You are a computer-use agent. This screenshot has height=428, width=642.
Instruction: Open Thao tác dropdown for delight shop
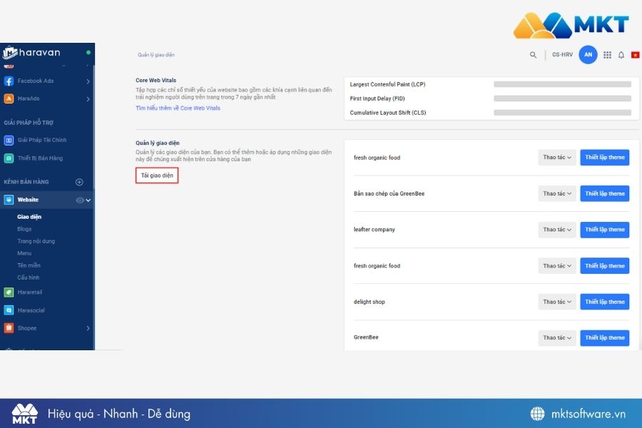pos(556,302)
